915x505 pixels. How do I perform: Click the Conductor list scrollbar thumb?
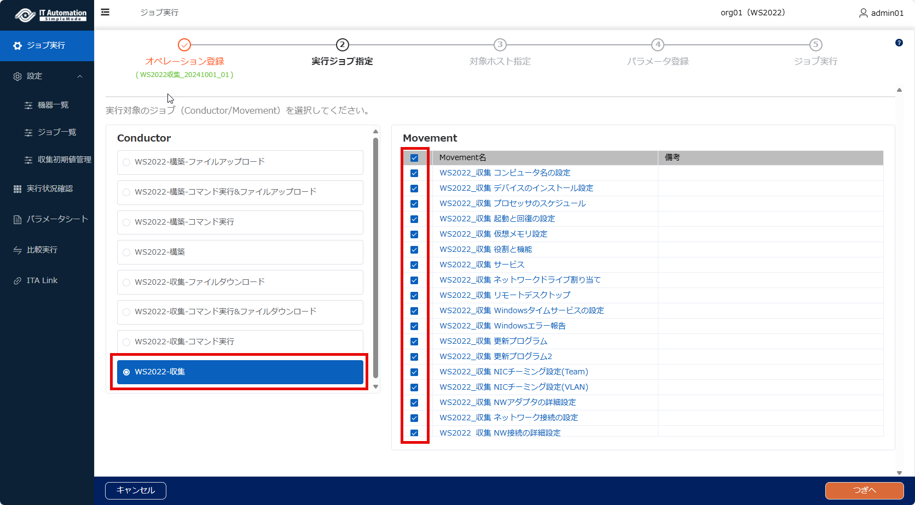[x=375, y=257]
